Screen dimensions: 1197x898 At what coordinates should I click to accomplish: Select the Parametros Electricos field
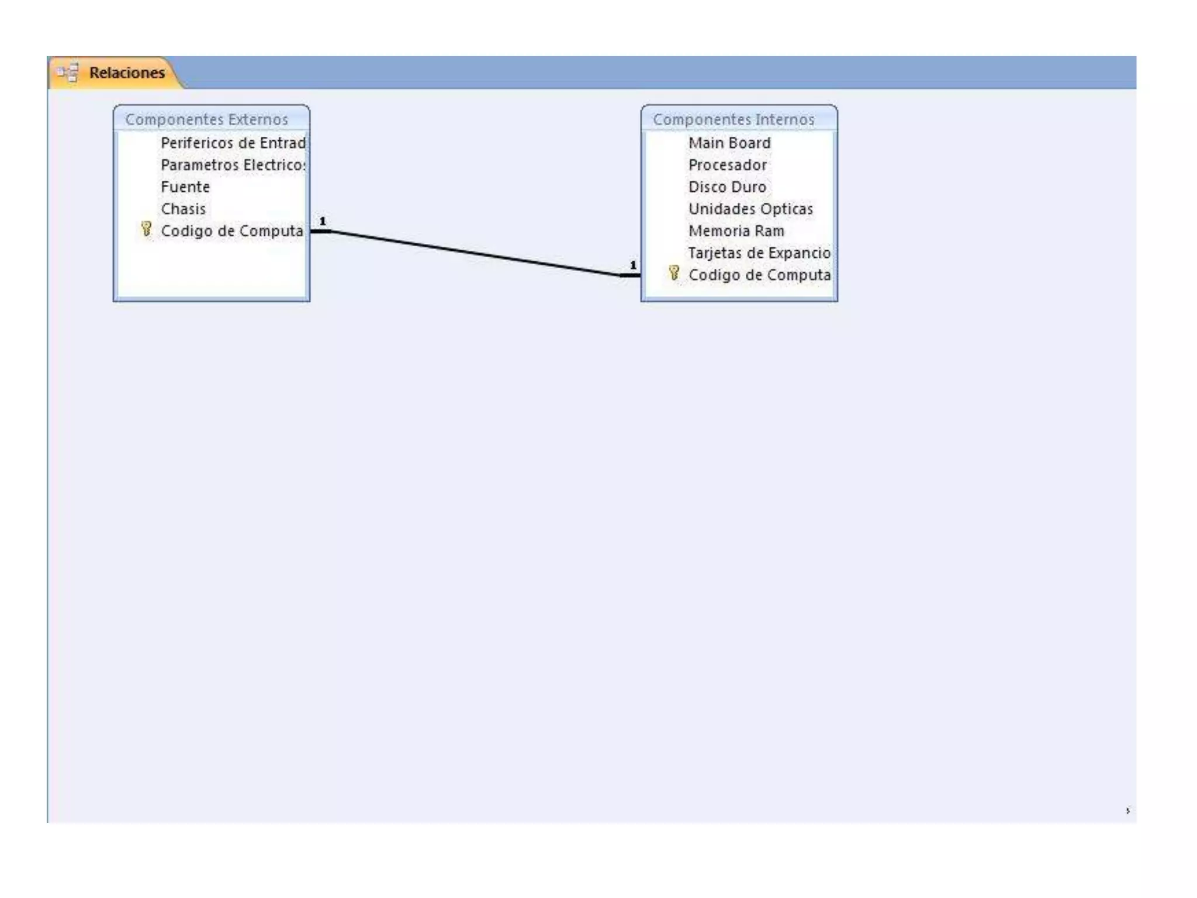(x=233, y=165)
